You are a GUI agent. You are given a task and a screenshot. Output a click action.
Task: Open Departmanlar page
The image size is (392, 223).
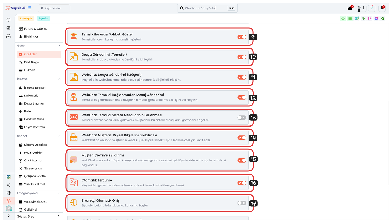[39, 103]
